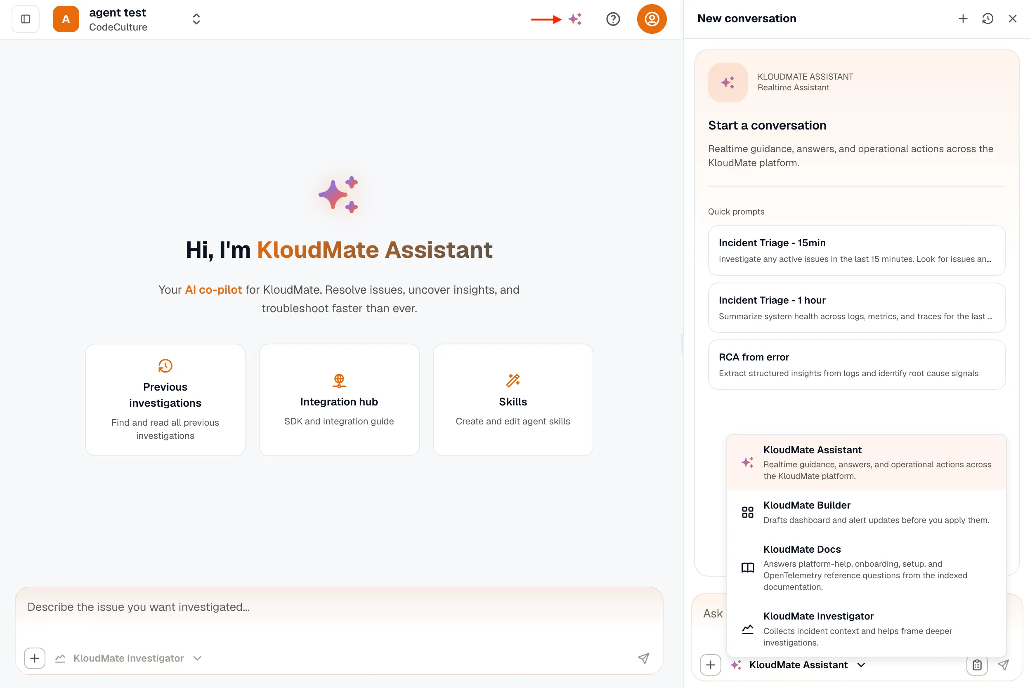Select KloudMate Builder from agent list
This screenshot has height=688, width=1030.
(x=866, y=512)
